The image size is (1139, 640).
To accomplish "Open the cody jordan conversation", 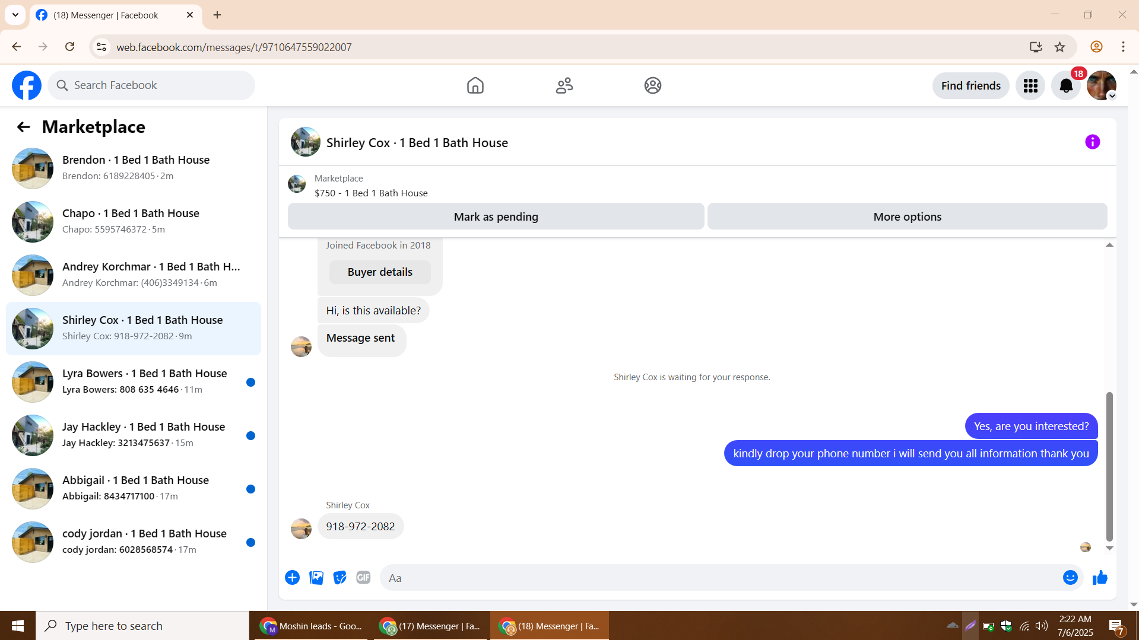I will [134, 542].
